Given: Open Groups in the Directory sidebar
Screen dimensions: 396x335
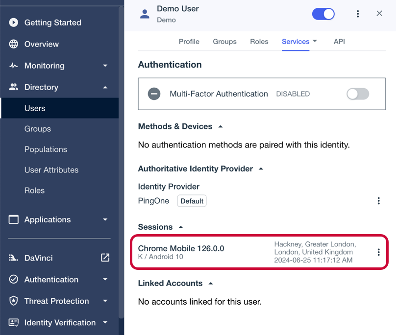Looking at the screenshot, I should 38,129.
